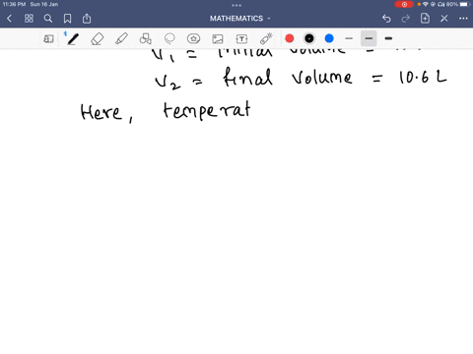Redo the undone stroke
The height and width of the screenshot is (354, 473).
click(406, 19)
